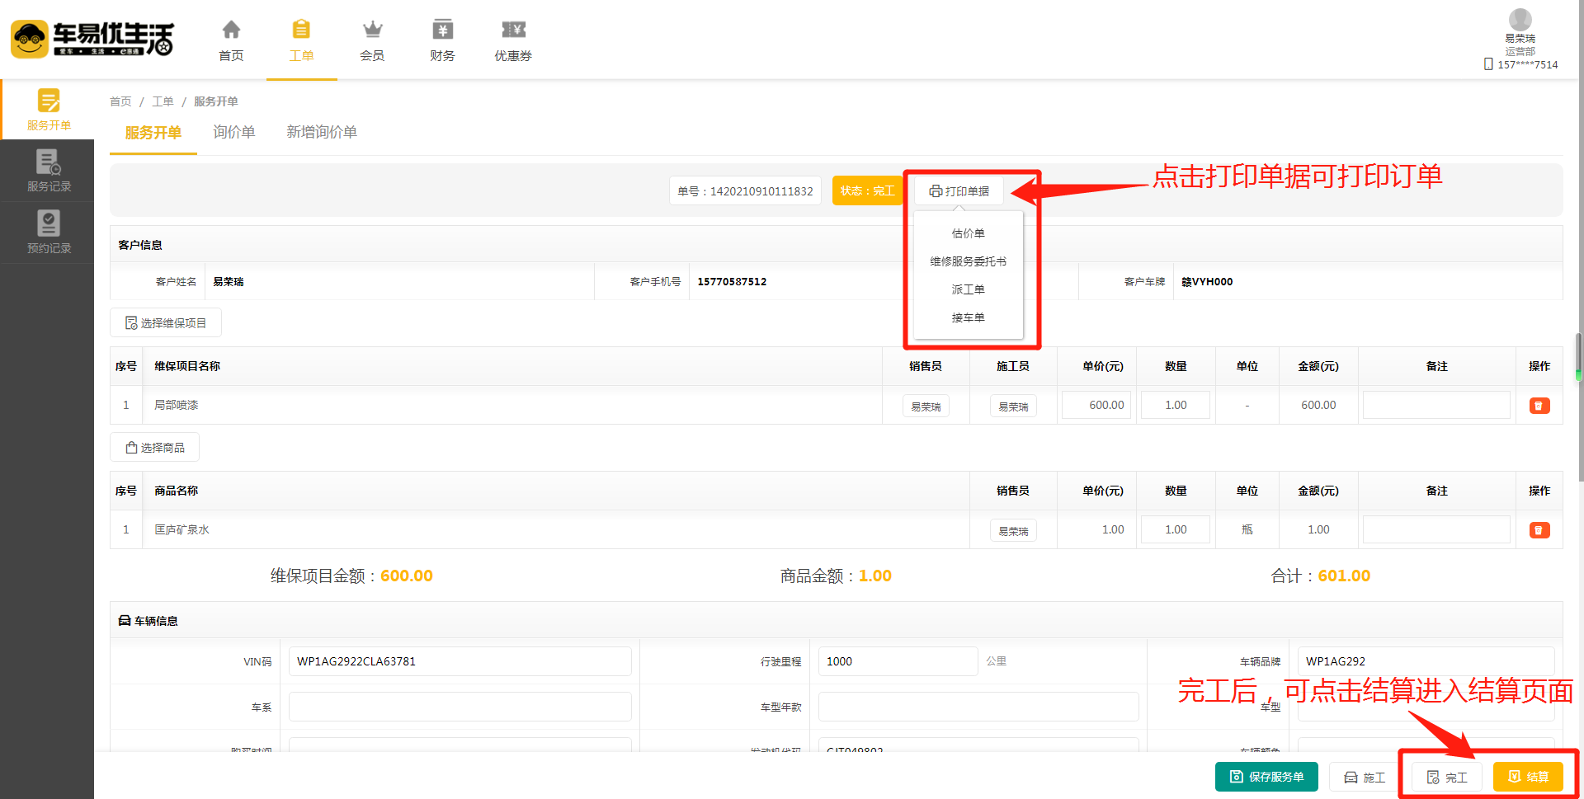This screenshot has height=799, width=1584.
Task: Click customer phone number 15770587512
Action: tap(732, 282)
